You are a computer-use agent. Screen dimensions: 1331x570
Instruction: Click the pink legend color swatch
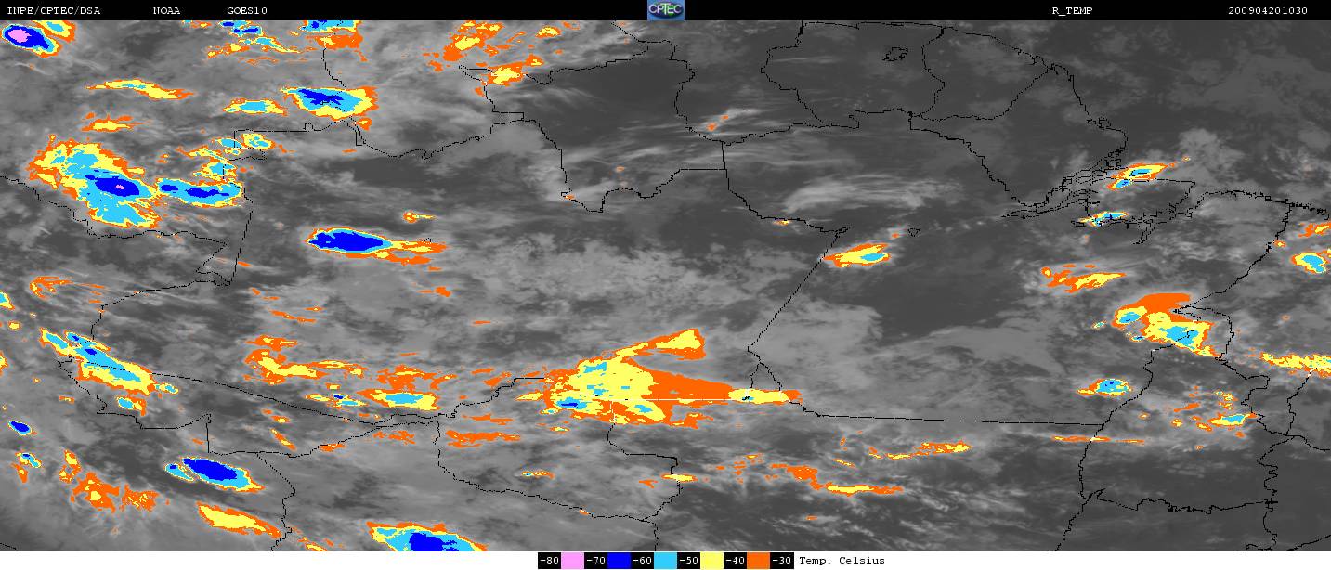coord(572,560)
